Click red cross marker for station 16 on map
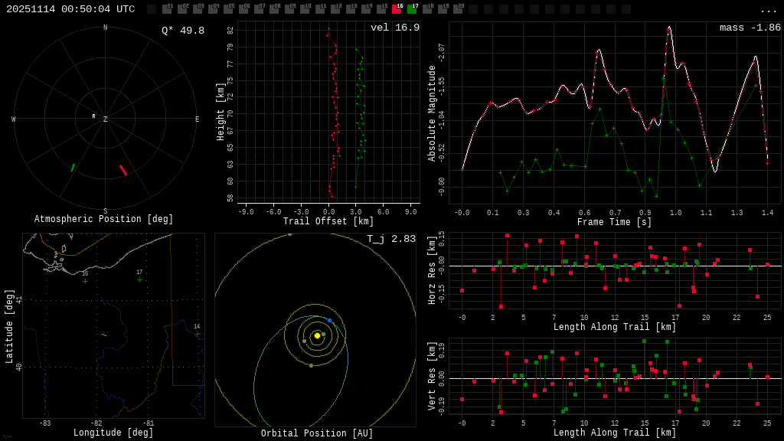The image size is (784, 441). (86, 282)
